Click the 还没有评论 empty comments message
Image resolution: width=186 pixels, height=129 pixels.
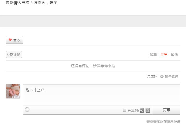tap(93, 66)
